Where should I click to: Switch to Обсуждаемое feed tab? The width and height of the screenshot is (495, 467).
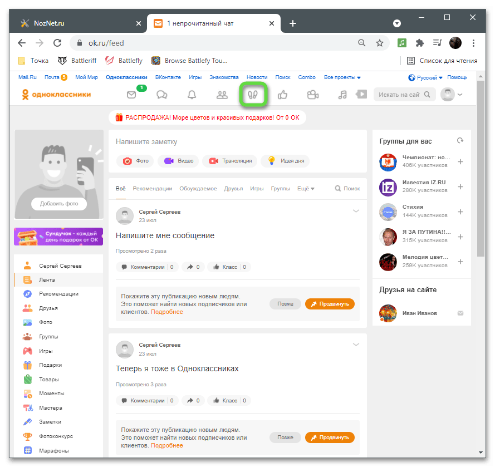(x=198, y=188)
